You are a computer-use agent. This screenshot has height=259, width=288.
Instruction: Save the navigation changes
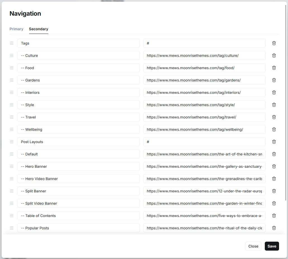[x=272, y=246]
